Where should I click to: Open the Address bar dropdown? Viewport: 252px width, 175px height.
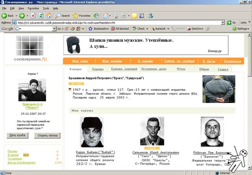click(223, 23)
